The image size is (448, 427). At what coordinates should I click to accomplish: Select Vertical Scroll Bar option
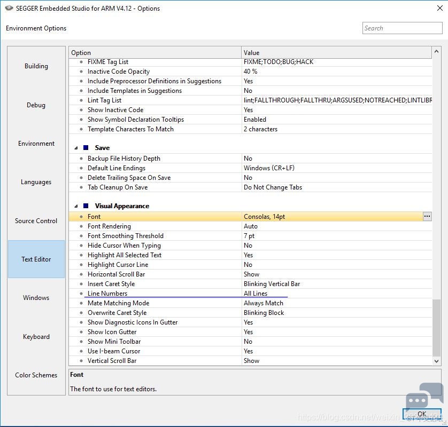pos(250,360)
